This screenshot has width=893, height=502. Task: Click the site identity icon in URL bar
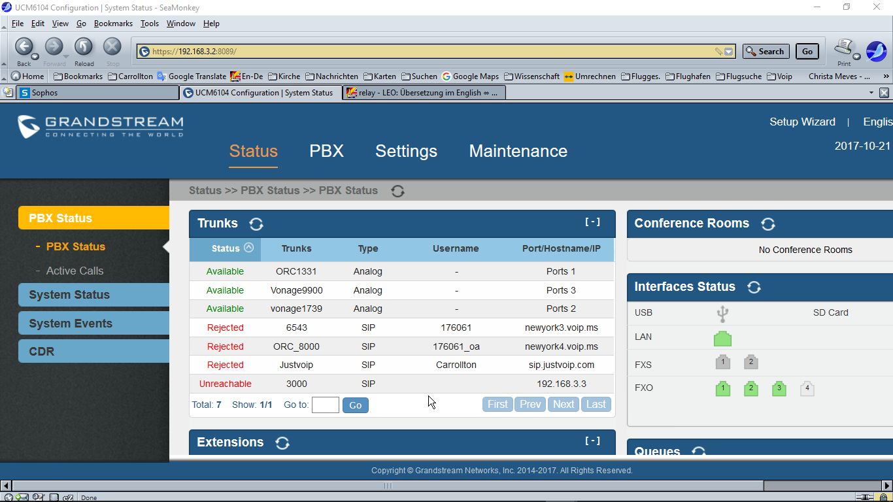point(144,52)
